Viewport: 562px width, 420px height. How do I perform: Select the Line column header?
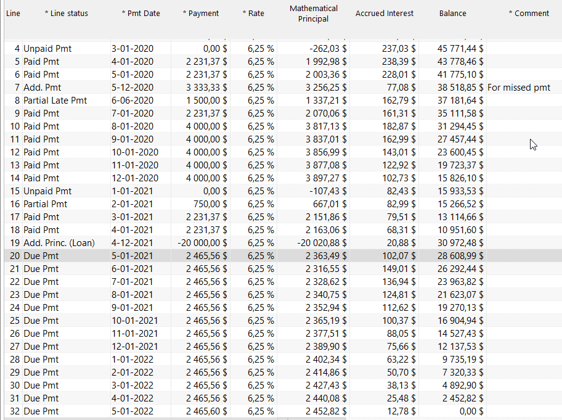click(x=14, y=14)
